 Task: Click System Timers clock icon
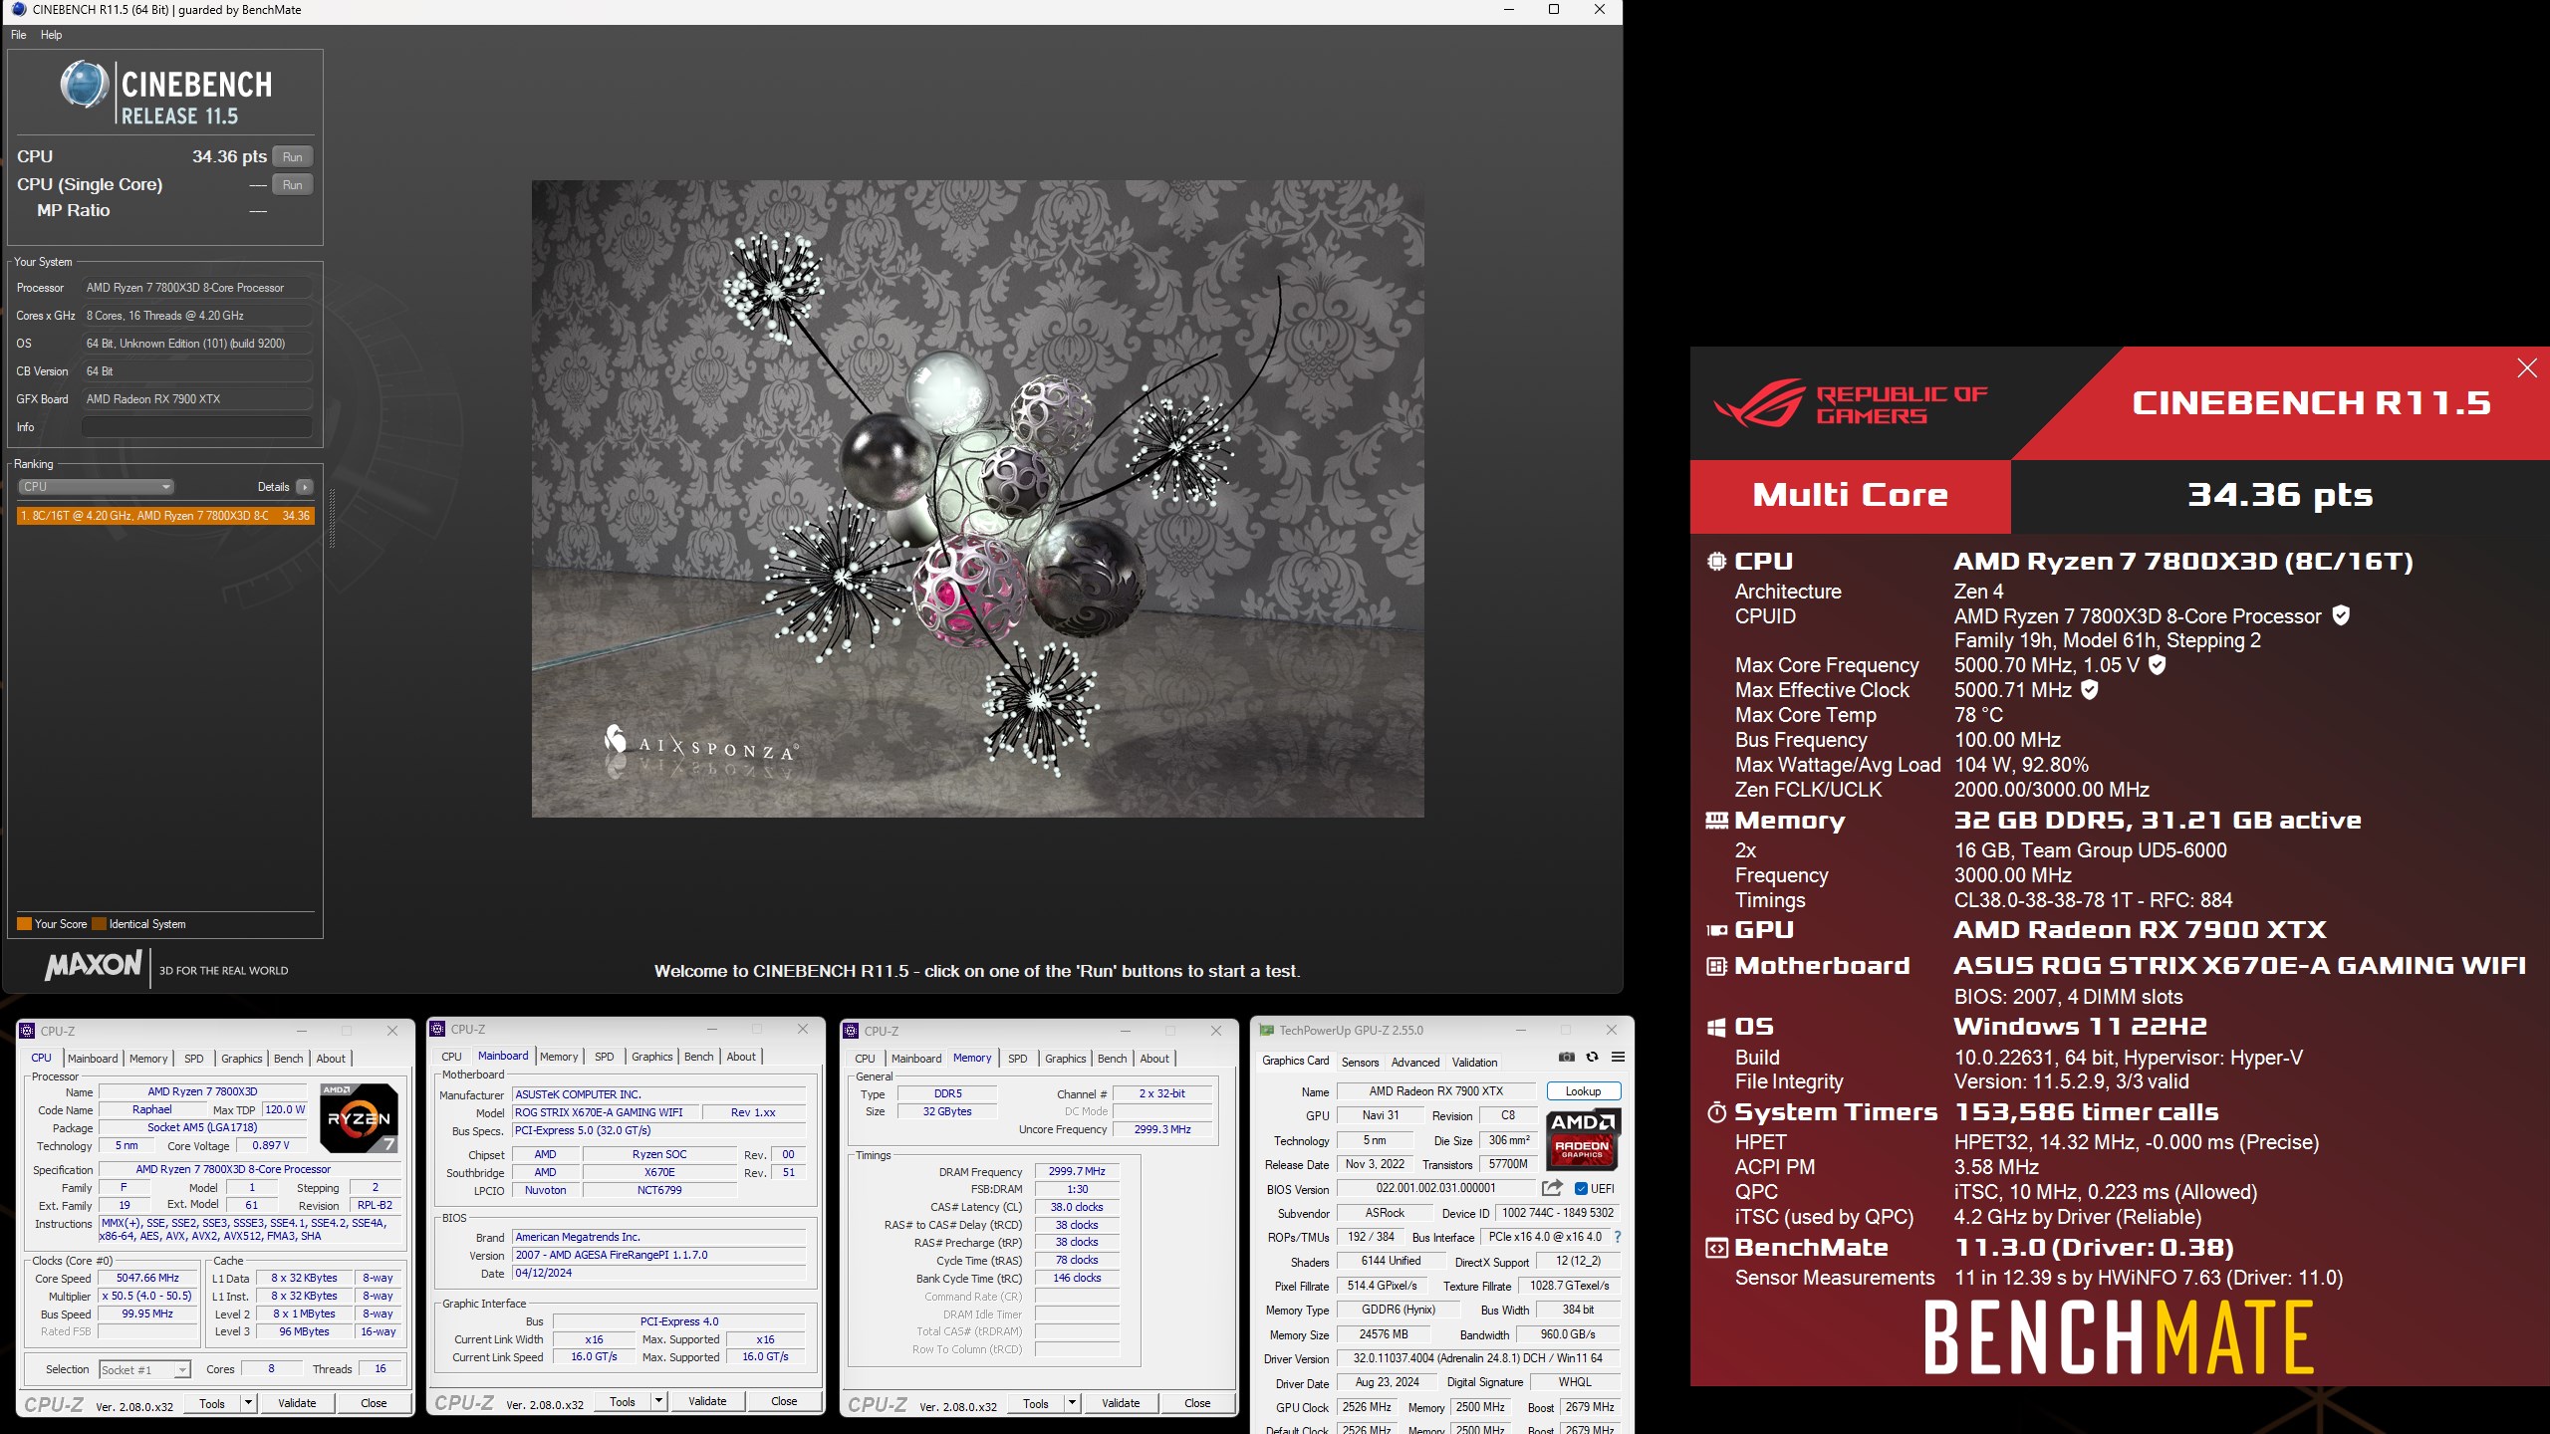[x=1716, y=1112]
